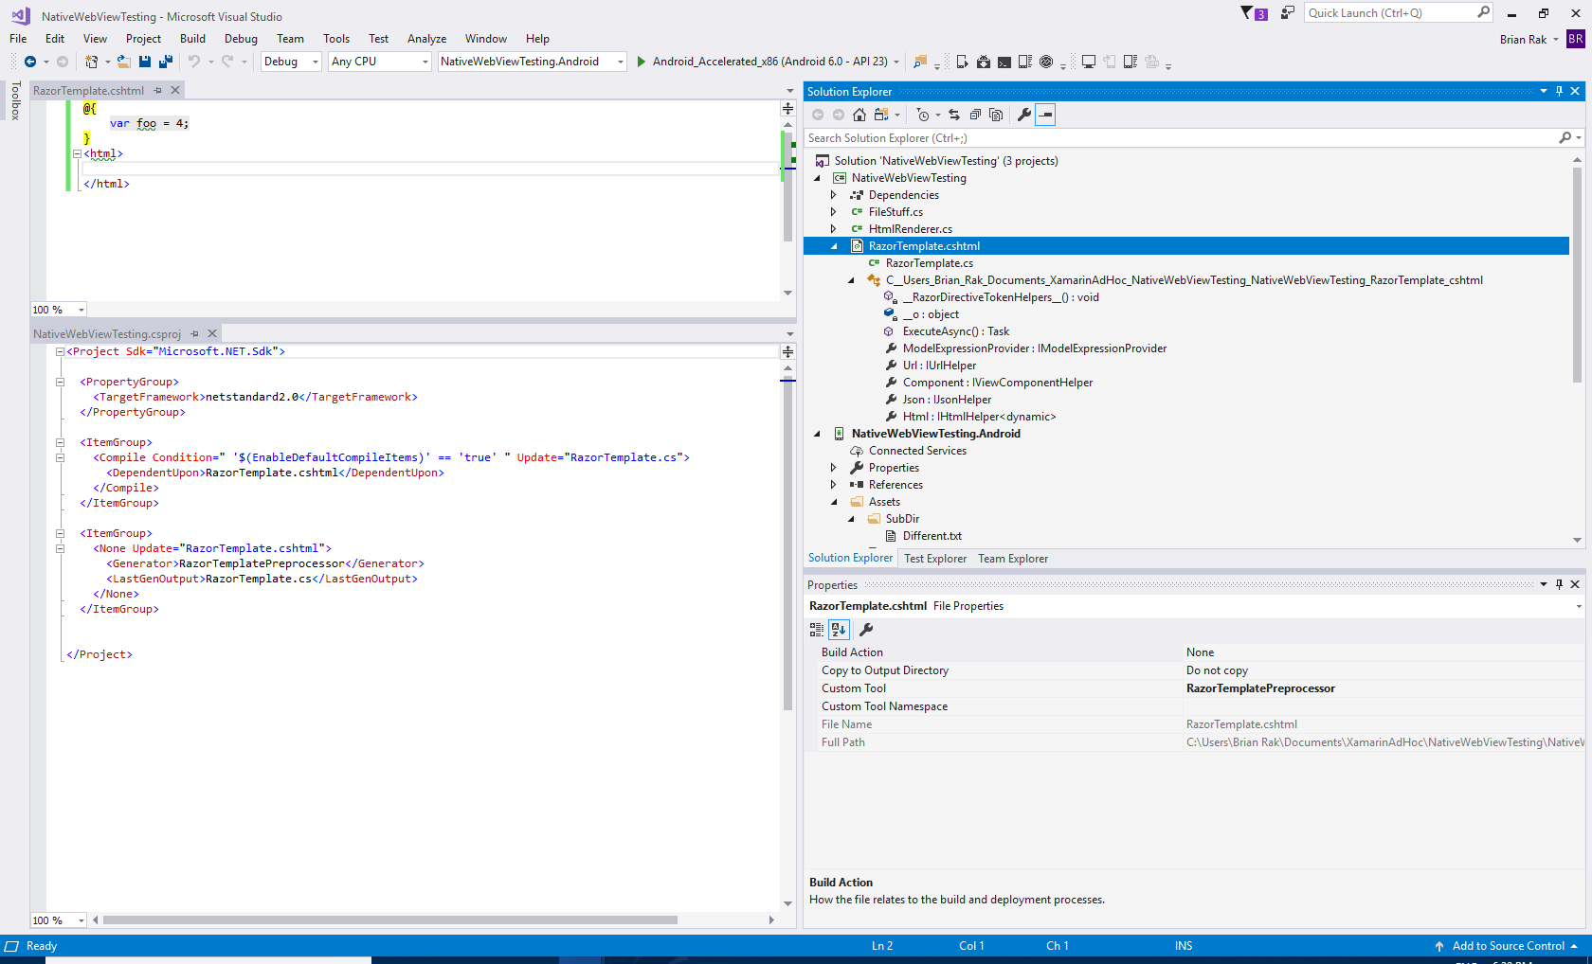Viewport: 1592px width, 964px height.
Task: Open the Any CPU platform dropdown
Action: tap(380, 62)
